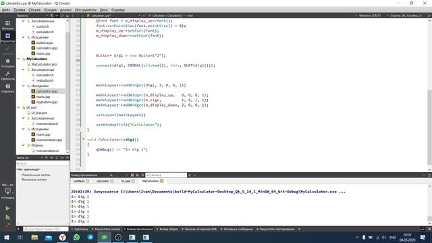This screenshot has height=243, width=432.
Task: Open the Правка menu
Action: tap(20, 9)
